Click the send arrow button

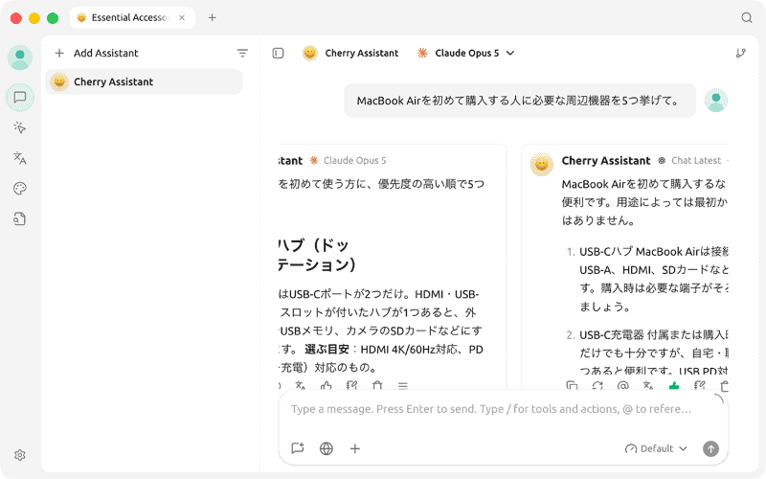pos(710,448)
